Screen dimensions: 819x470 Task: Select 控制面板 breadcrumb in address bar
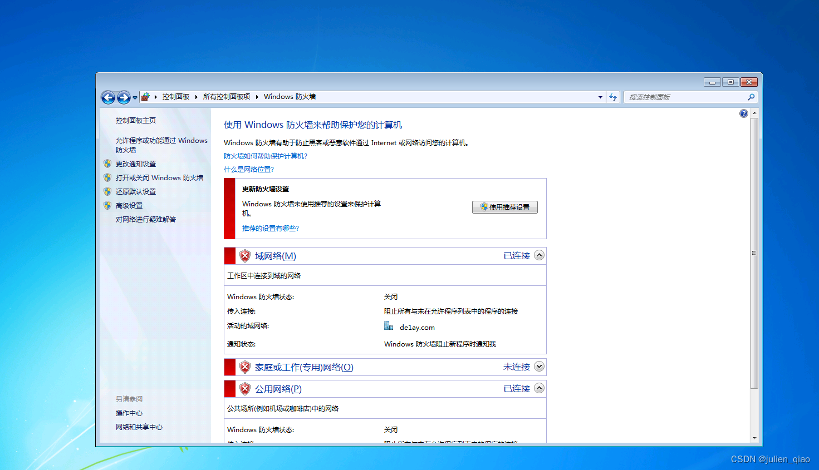(176, 97)
